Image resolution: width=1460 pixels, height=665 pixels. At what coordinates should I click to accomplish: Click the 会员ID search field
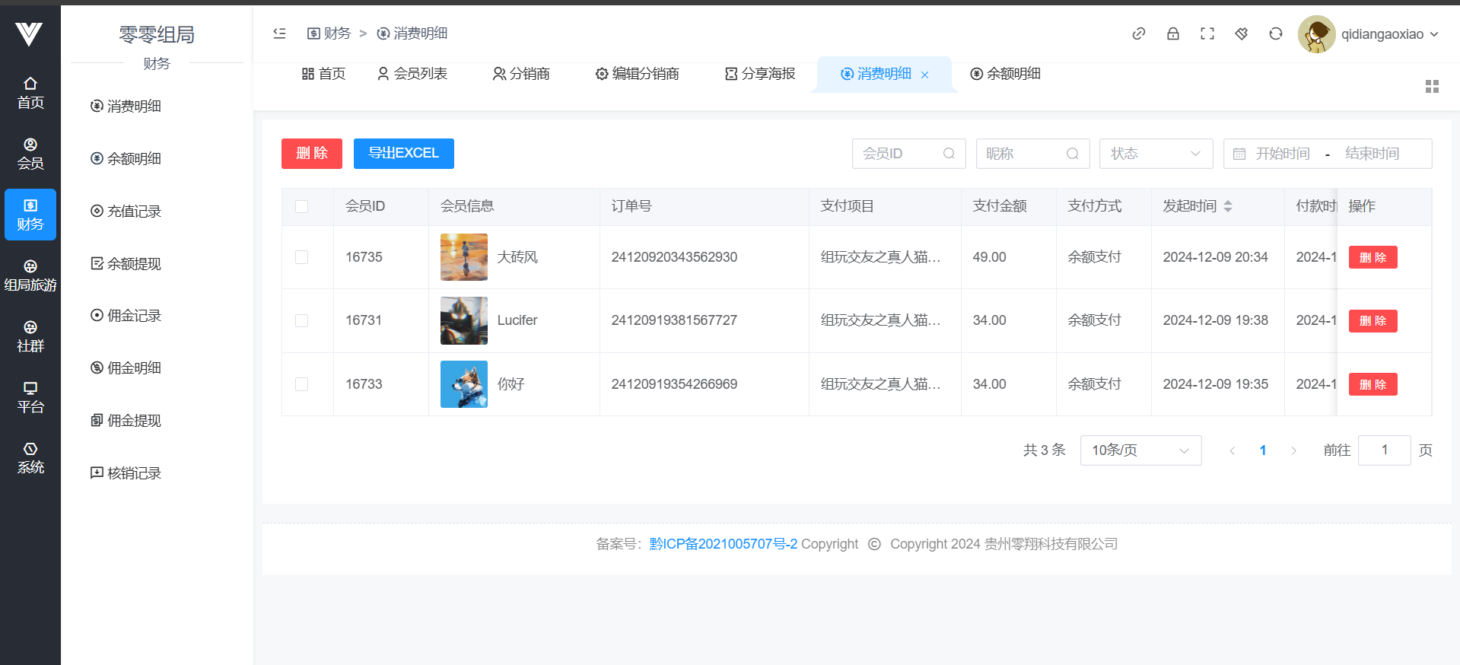[902, 154]
